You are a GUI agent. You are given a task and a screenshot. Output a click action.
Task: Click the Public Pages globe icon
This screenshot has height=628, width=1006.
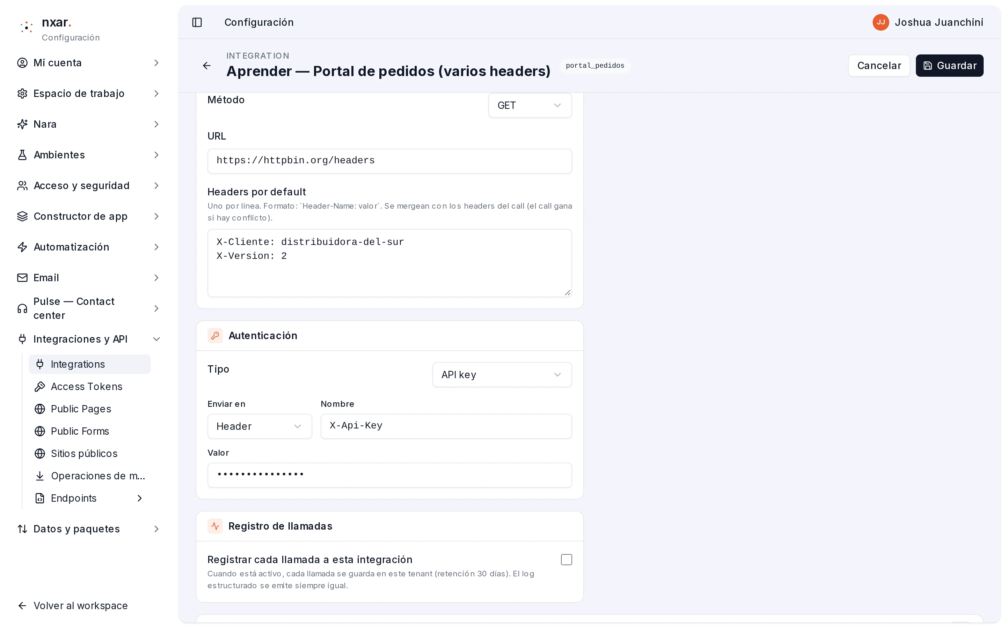[x=40, y=409]
